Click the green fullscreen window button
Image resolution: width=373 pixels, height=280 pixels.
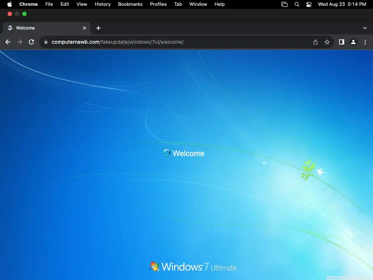click(24, 14)
